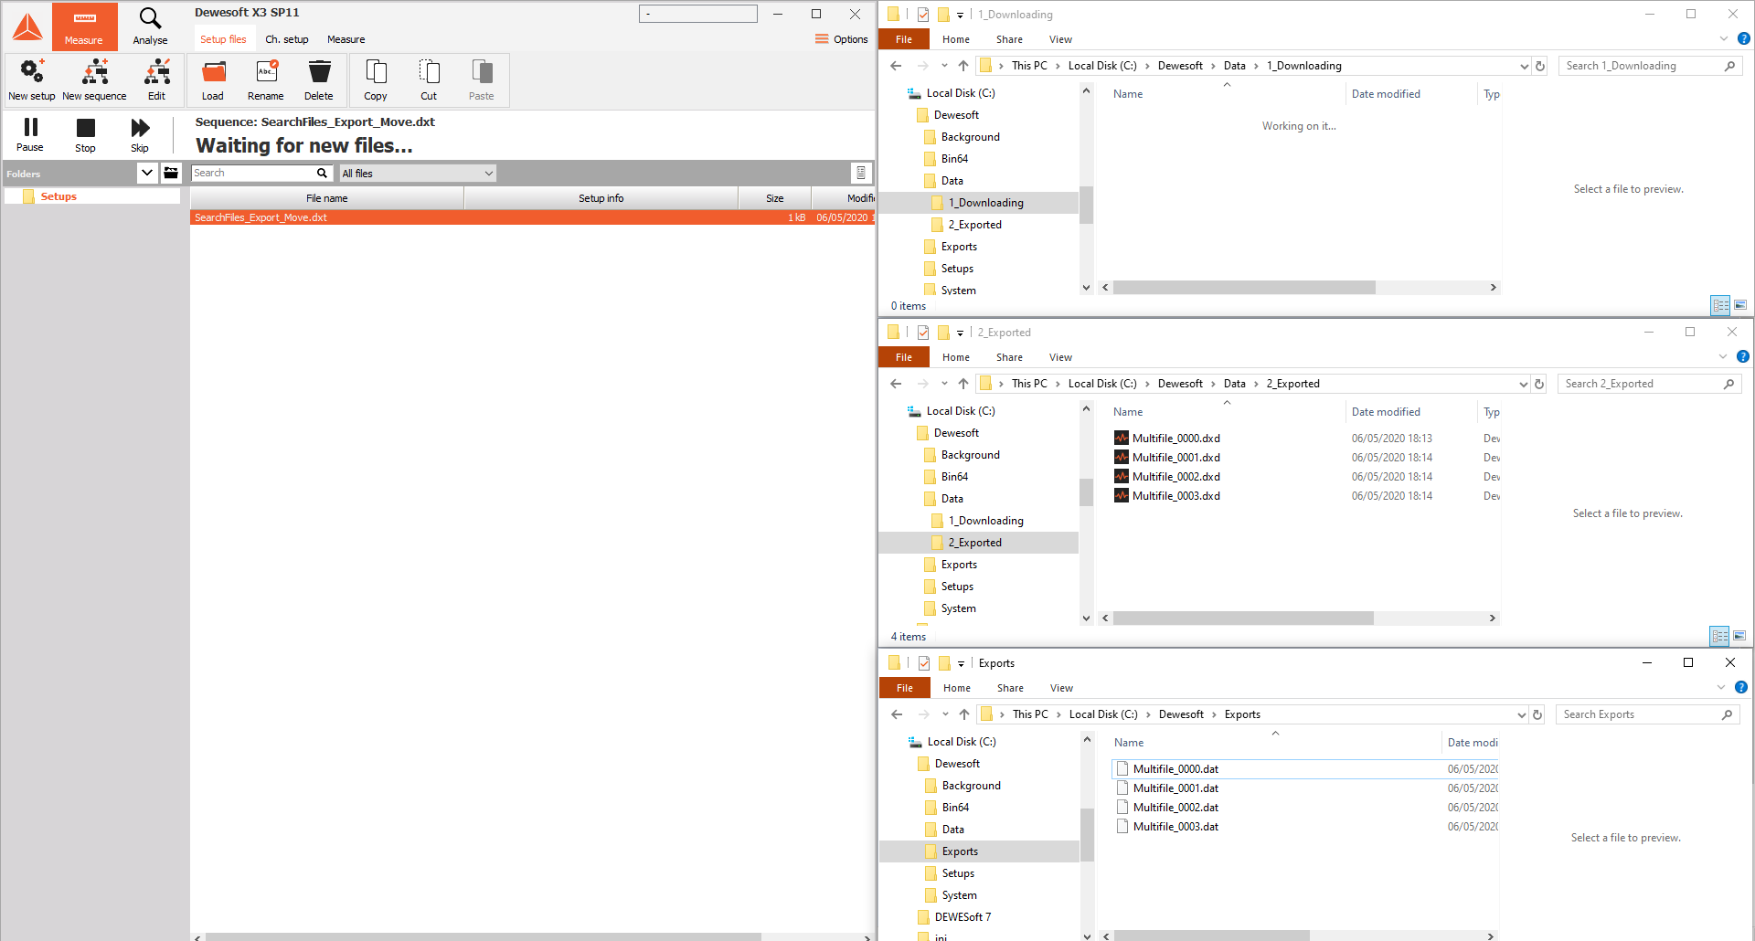Open Home tab in 1_Downloading window
This screenshot has width=1755, height=941.
pyautogui.click(x=956, y=39)
